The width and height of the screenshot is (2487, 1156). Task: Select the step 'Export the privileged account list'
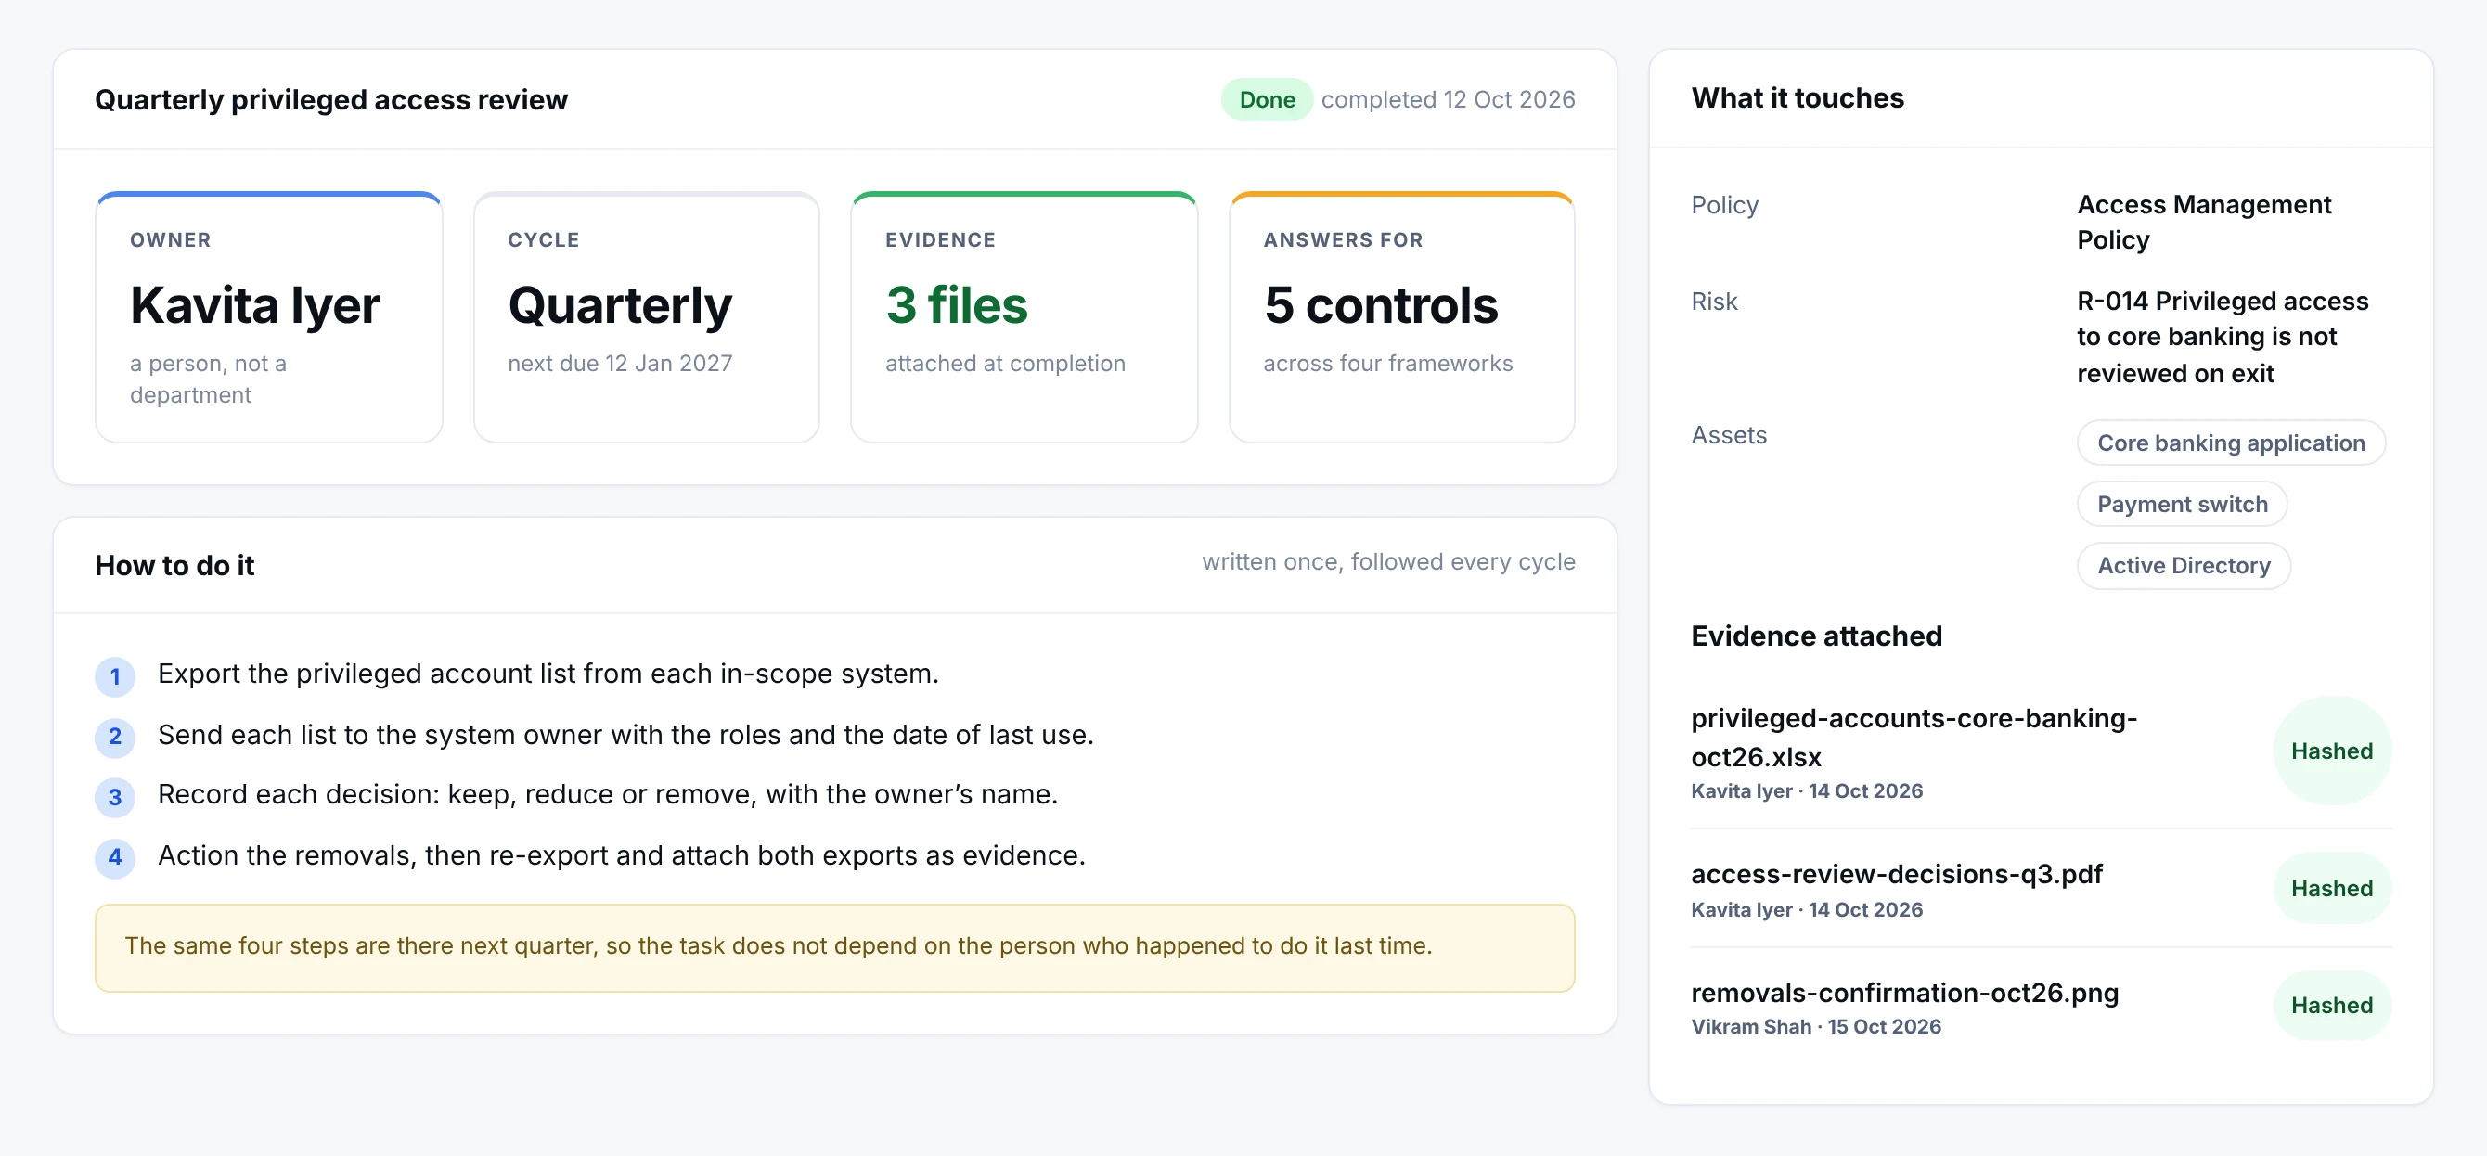point(548,674)
